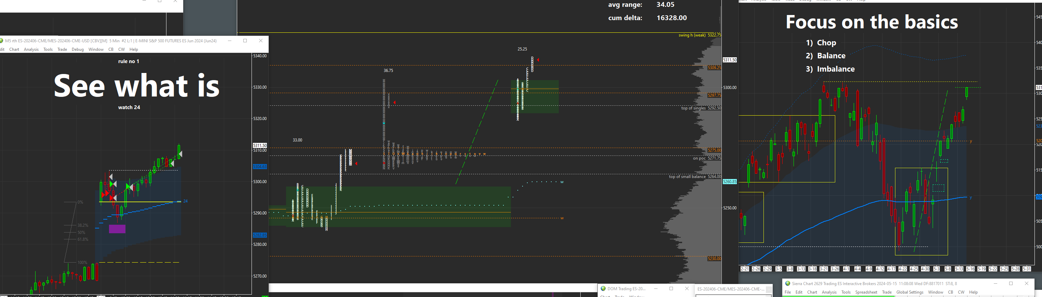The width and height of the screenshot is (1042, 297).
Task: Click the 'watch 24' label
Action: [x=129, y=107]
